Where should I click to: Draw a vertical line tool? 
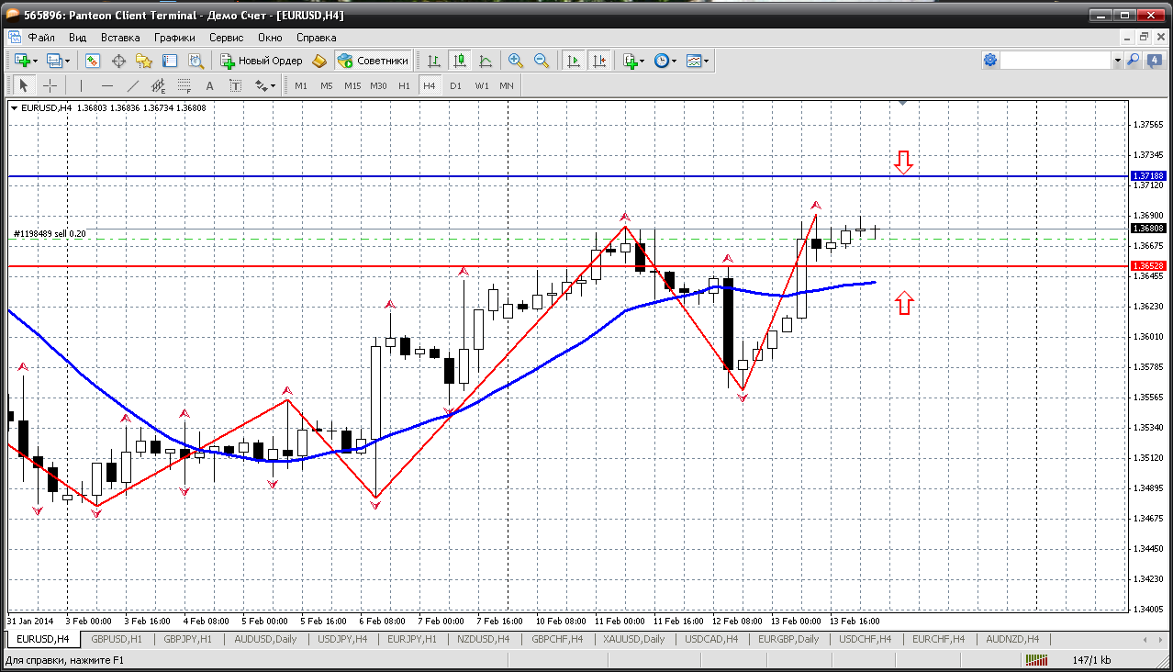pyautogui.click(x=82, y=85)
